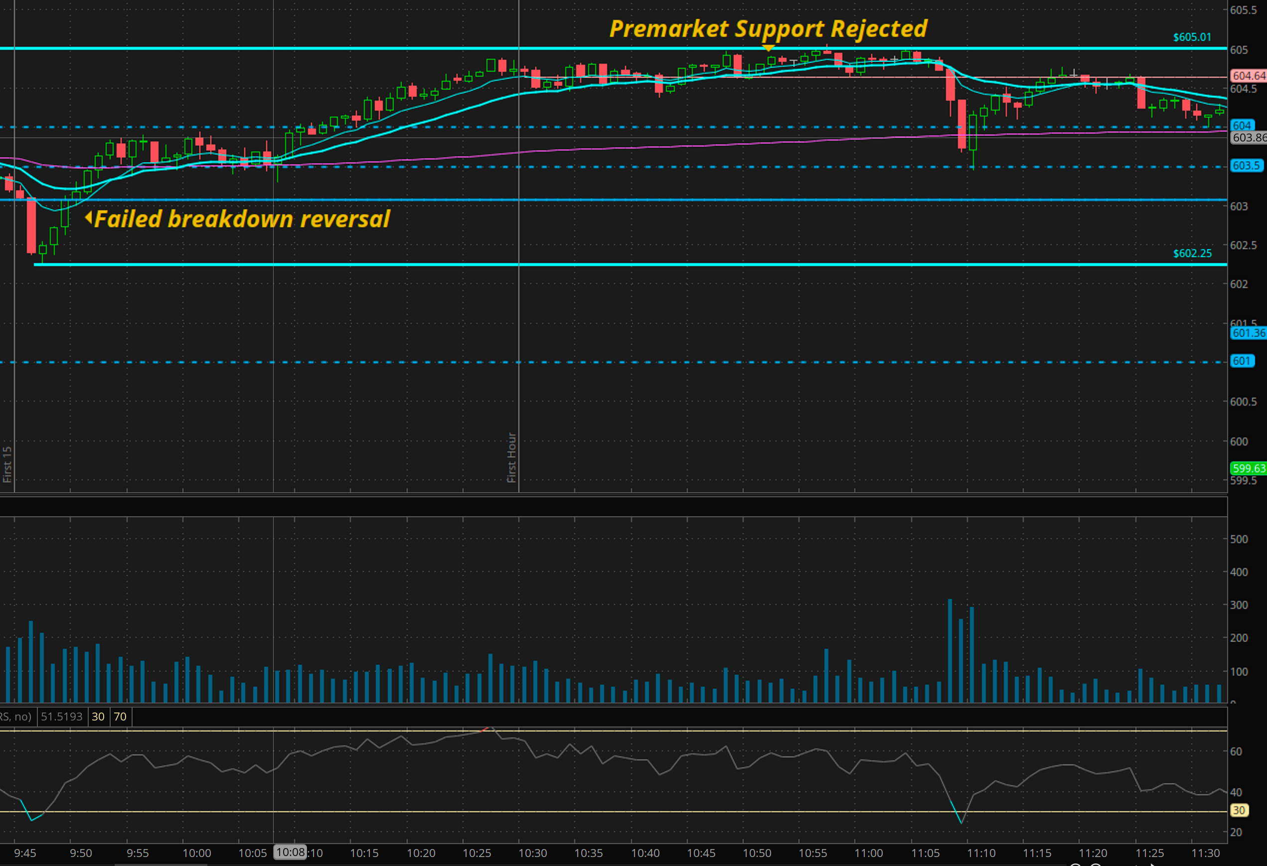Click the $602.25 price level label
Image resolution: width=1267 pixels, height=866 pixels.
[1192, 254]
